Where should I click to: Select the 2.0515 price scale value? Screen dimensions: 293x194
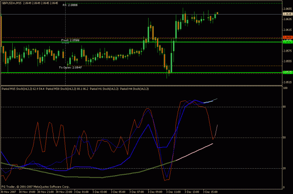287,82
